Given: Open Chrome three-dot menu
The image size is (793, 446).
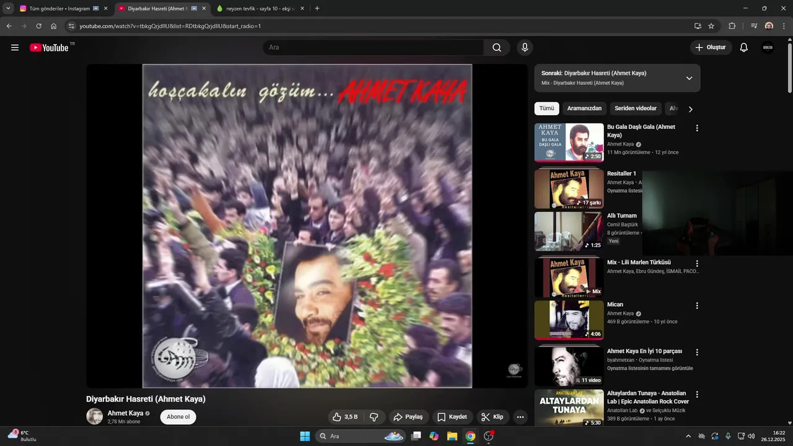Looking at the screenshot, I should (784, 26).
